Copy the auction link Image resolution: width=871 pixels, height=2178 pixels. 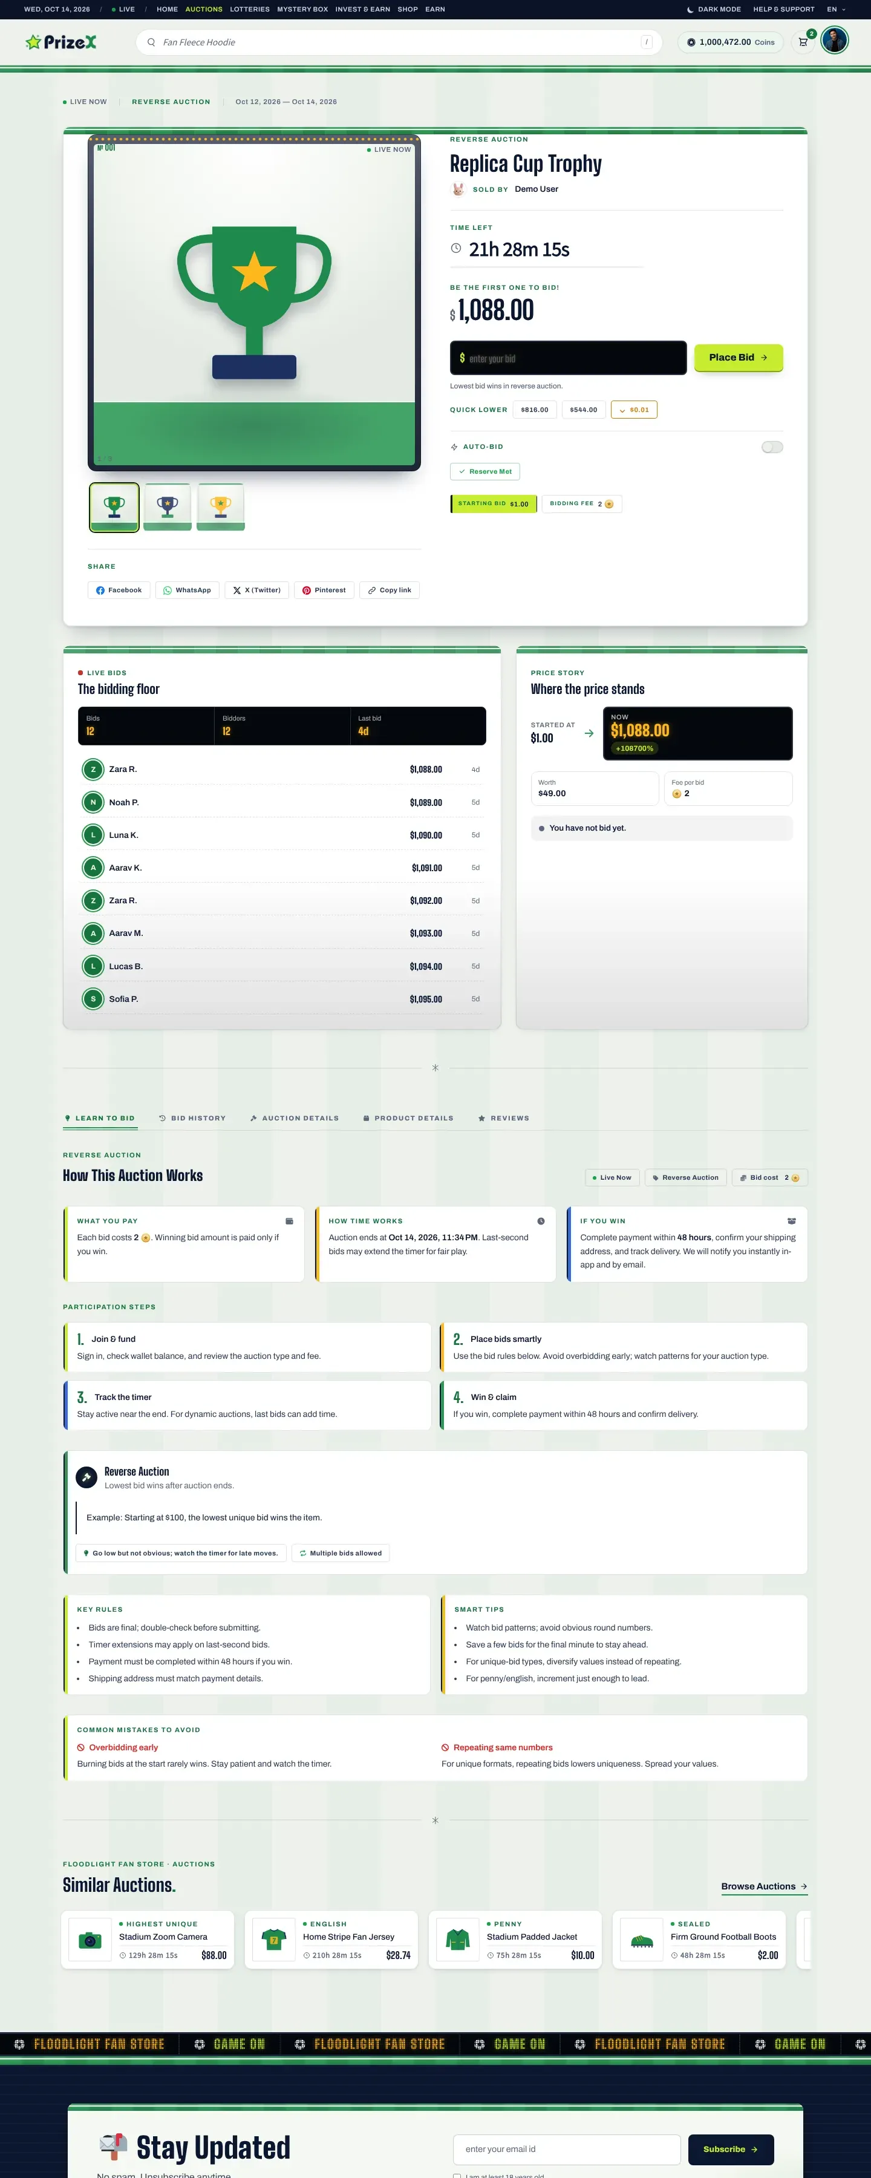point(390,590)
